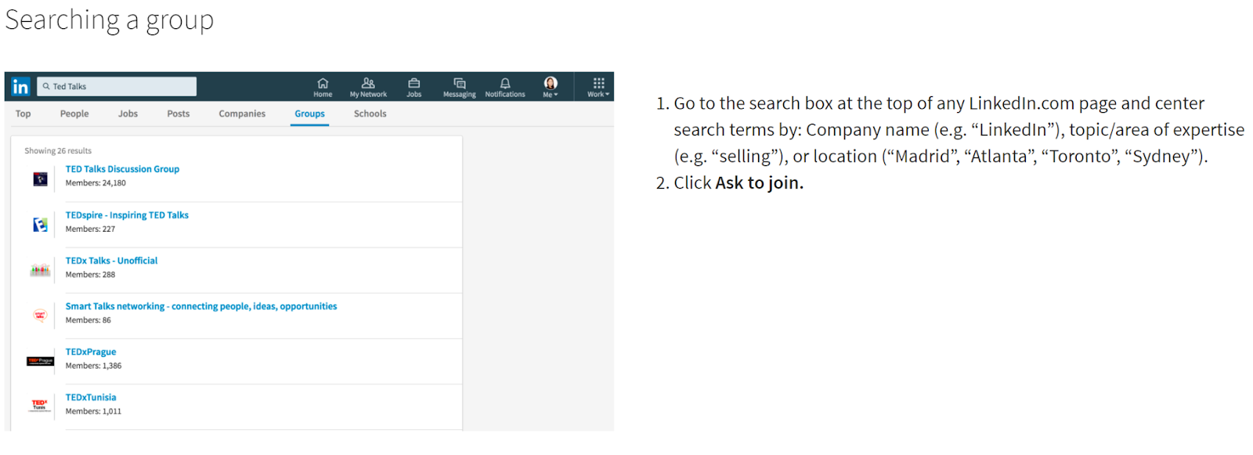Image resolution: width=1253 pixels, height=455 pixels.
Task: Click the search magnifier icon
Action: [x=46, y=87]
